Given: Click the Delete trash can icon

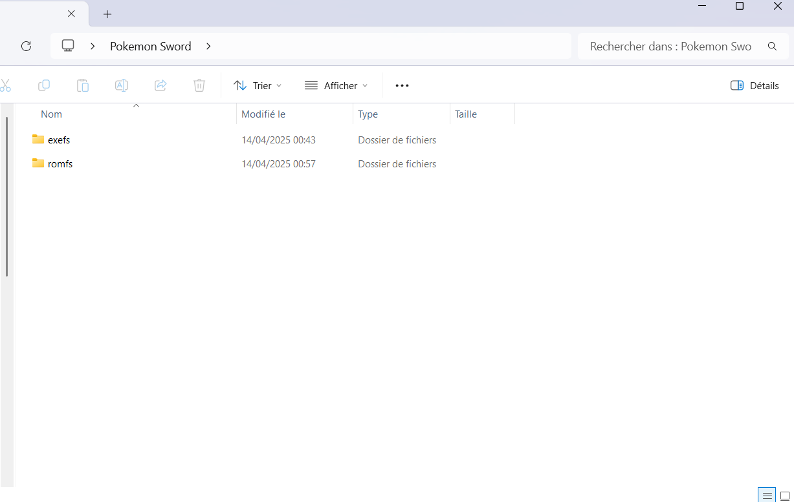Looking at the screenshot, I should coord(199,85).
